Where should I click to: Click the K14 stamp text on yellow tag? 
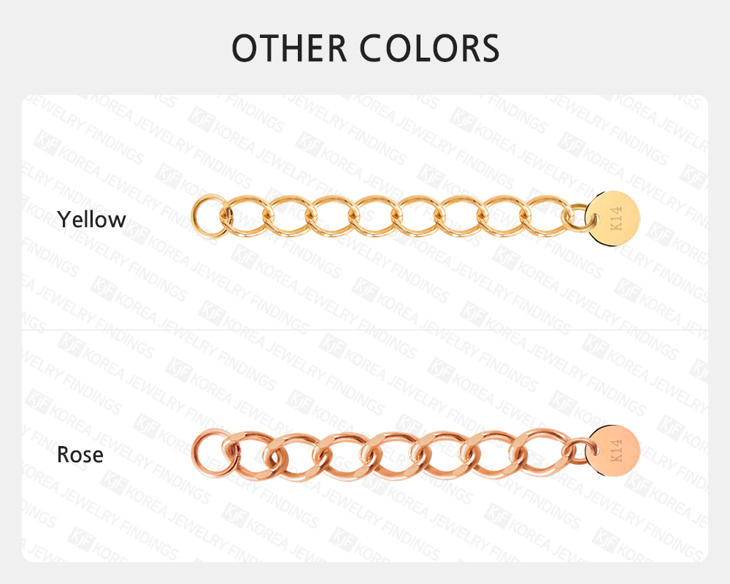[615, 218]
